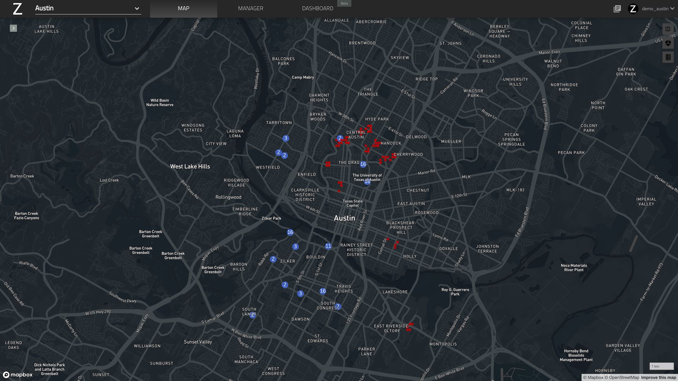The height and width of the screenshot is (381, 678).
Task: Open the data table view icon
Action: pos(668,57)
